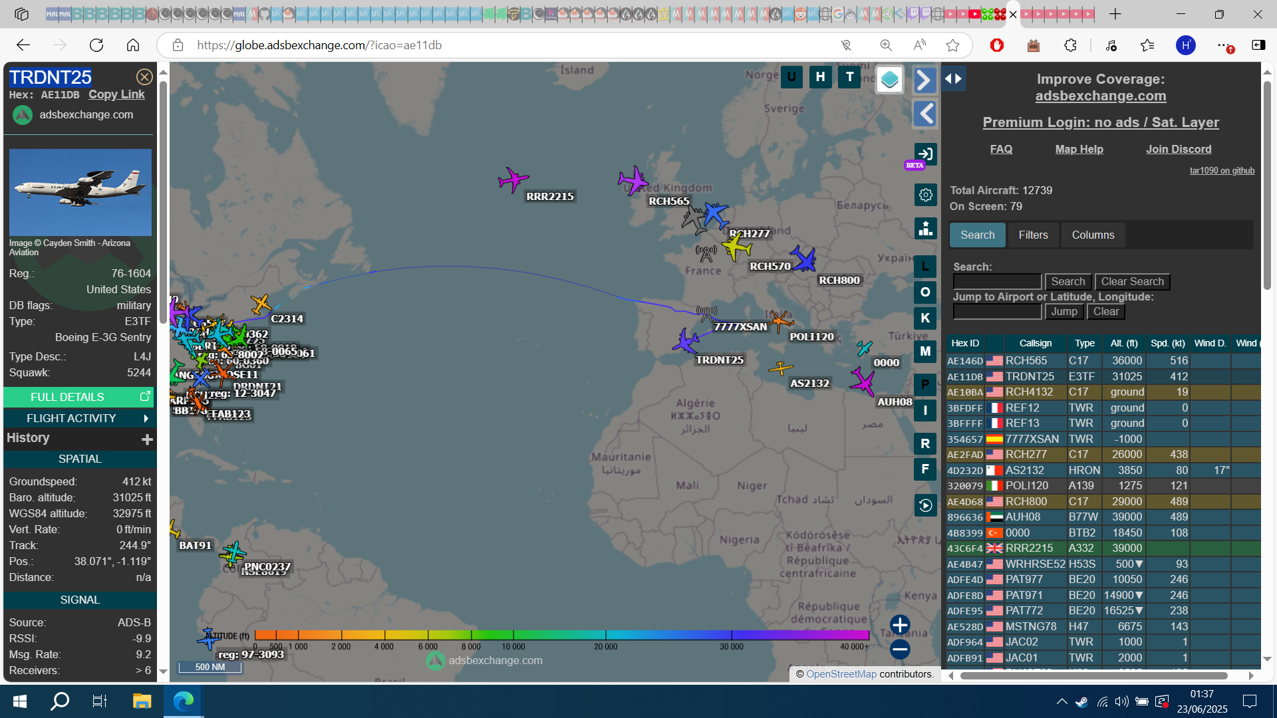The height and width of the screenshot is (718, 1277).
Task: Switch to the Columns tab
Action: pyautogui.click(x=1093, y=235)
